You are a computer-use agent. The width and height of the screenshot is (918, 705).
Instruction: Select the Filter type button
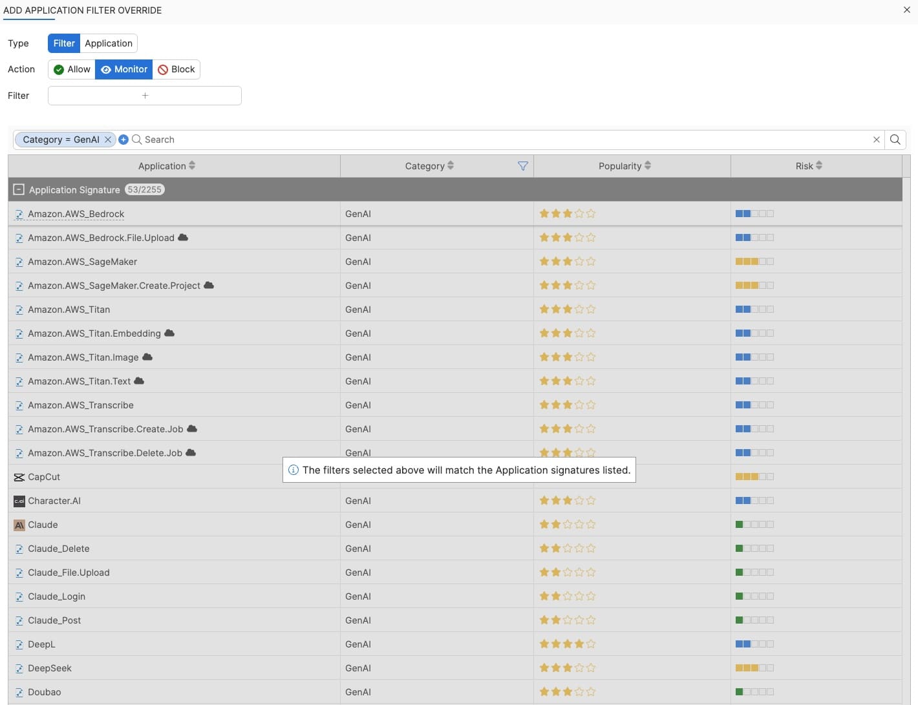[64, 43]
